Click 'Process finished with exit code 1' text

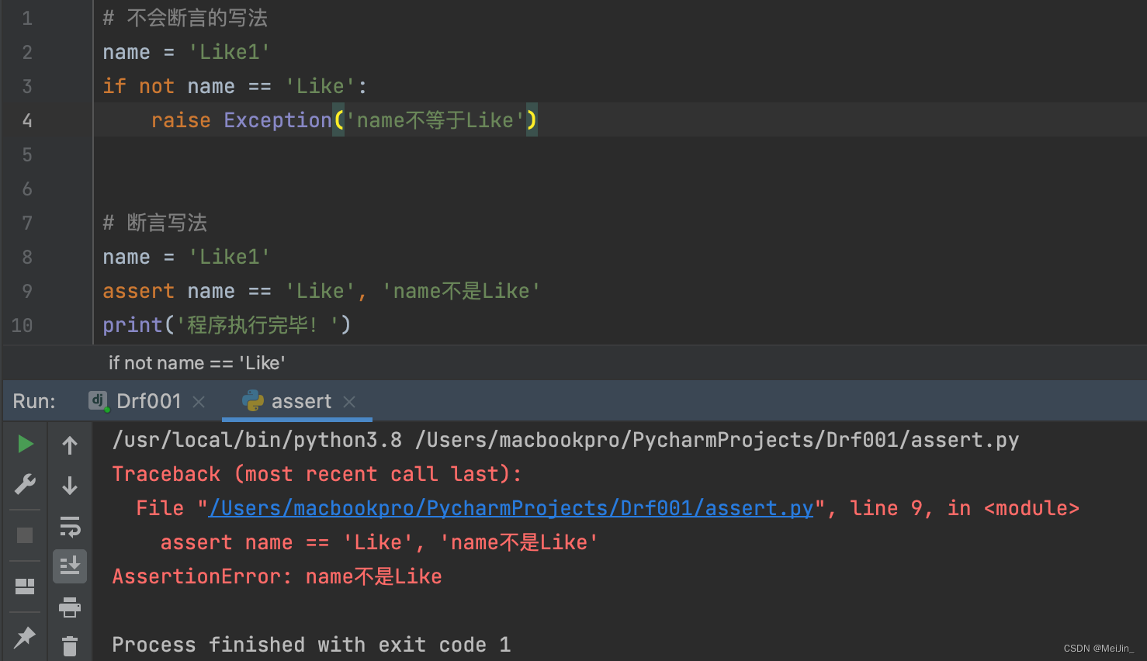point(311,645)
